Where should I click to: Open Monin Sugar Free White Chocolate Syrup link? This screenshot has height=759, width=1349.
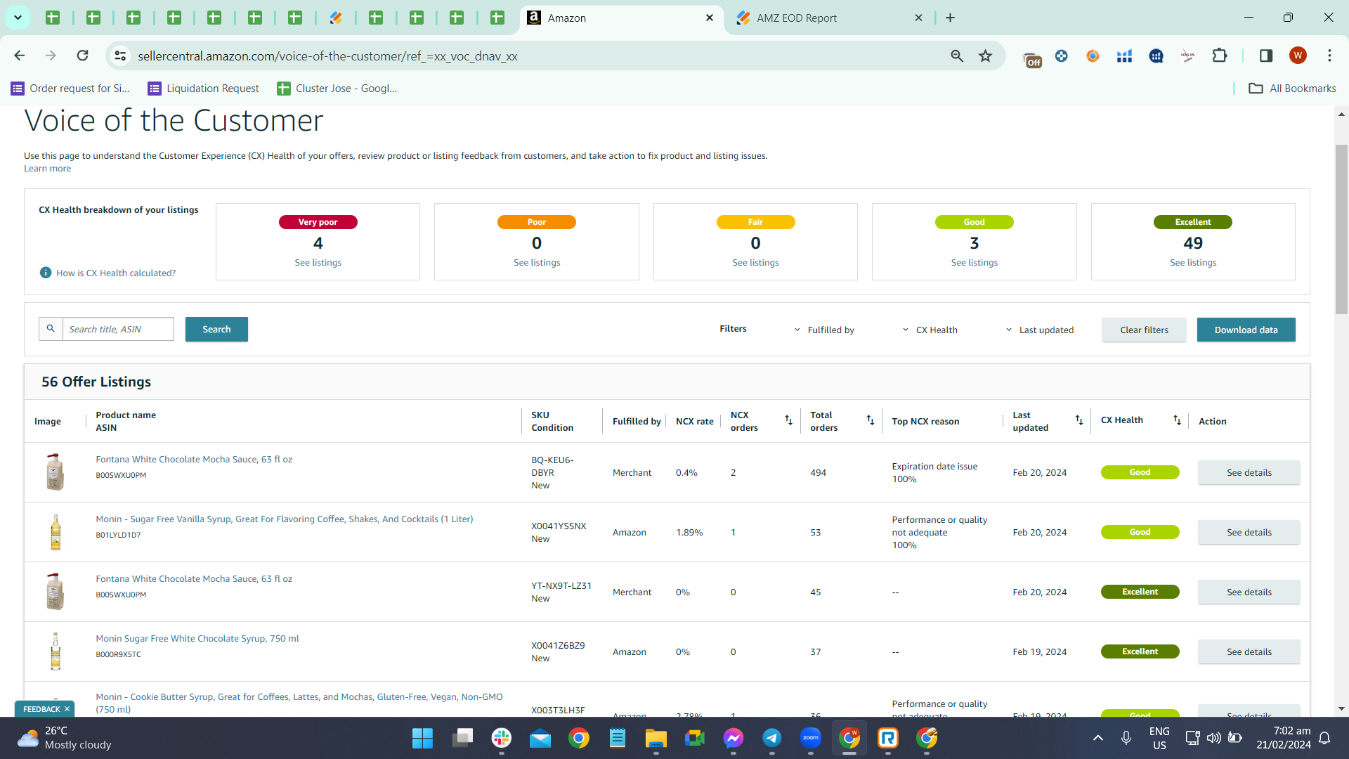pyautogui.click(x=197, y=639)
